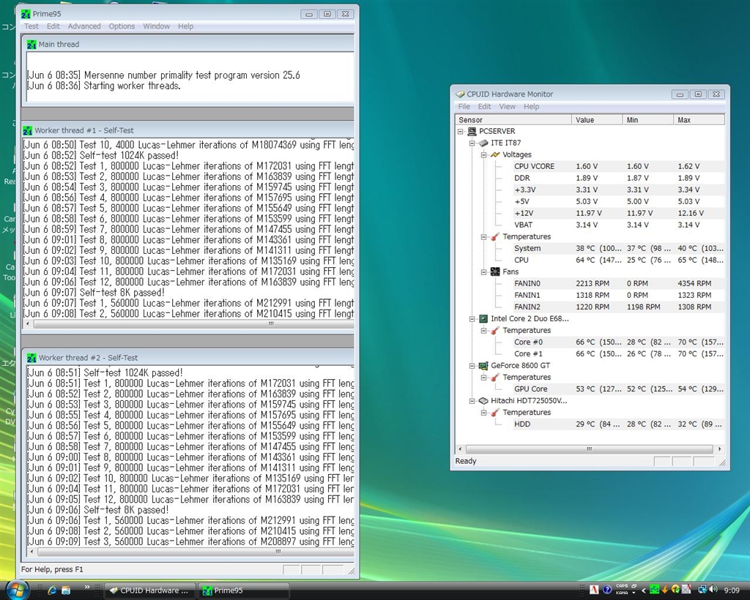750x600 pixels.
Task: Click the Value column header
Action: (596, 120)
